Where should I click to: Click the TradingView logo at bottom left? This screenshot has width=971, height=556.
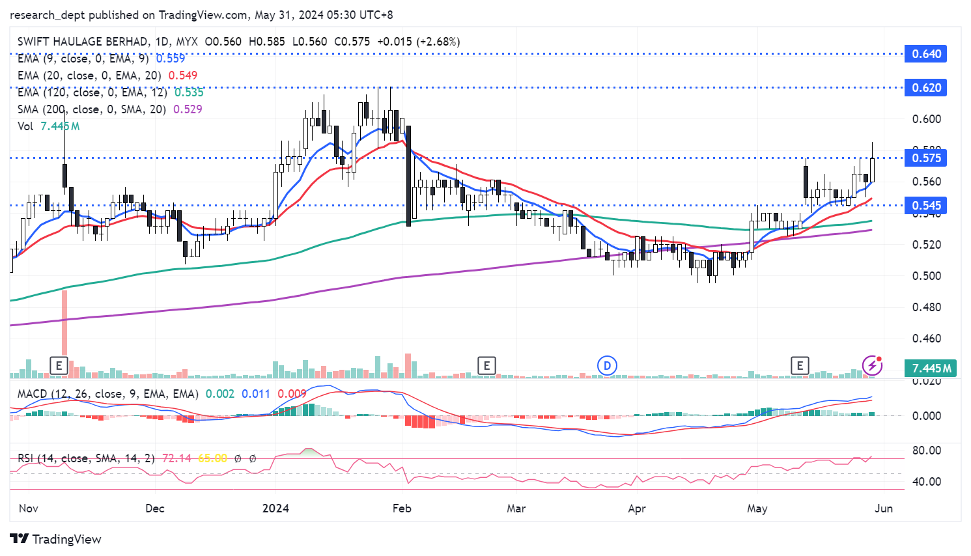point(56,539)
